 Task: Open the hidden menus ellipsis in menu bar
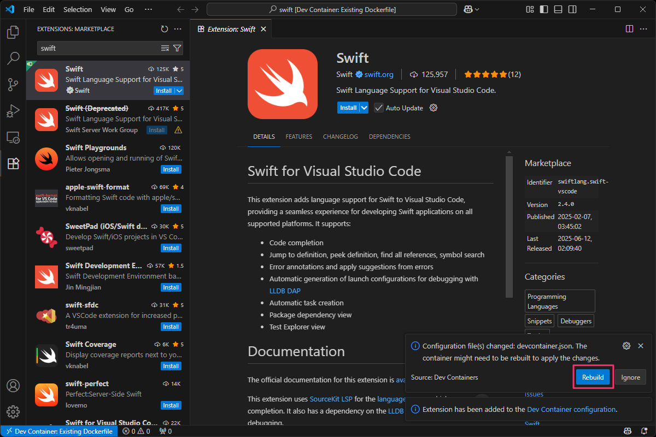click(x=148, y=9)
